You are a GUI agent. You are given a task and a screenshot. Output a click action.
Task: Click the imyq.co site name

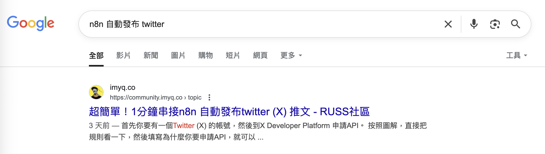pos(123,87)
